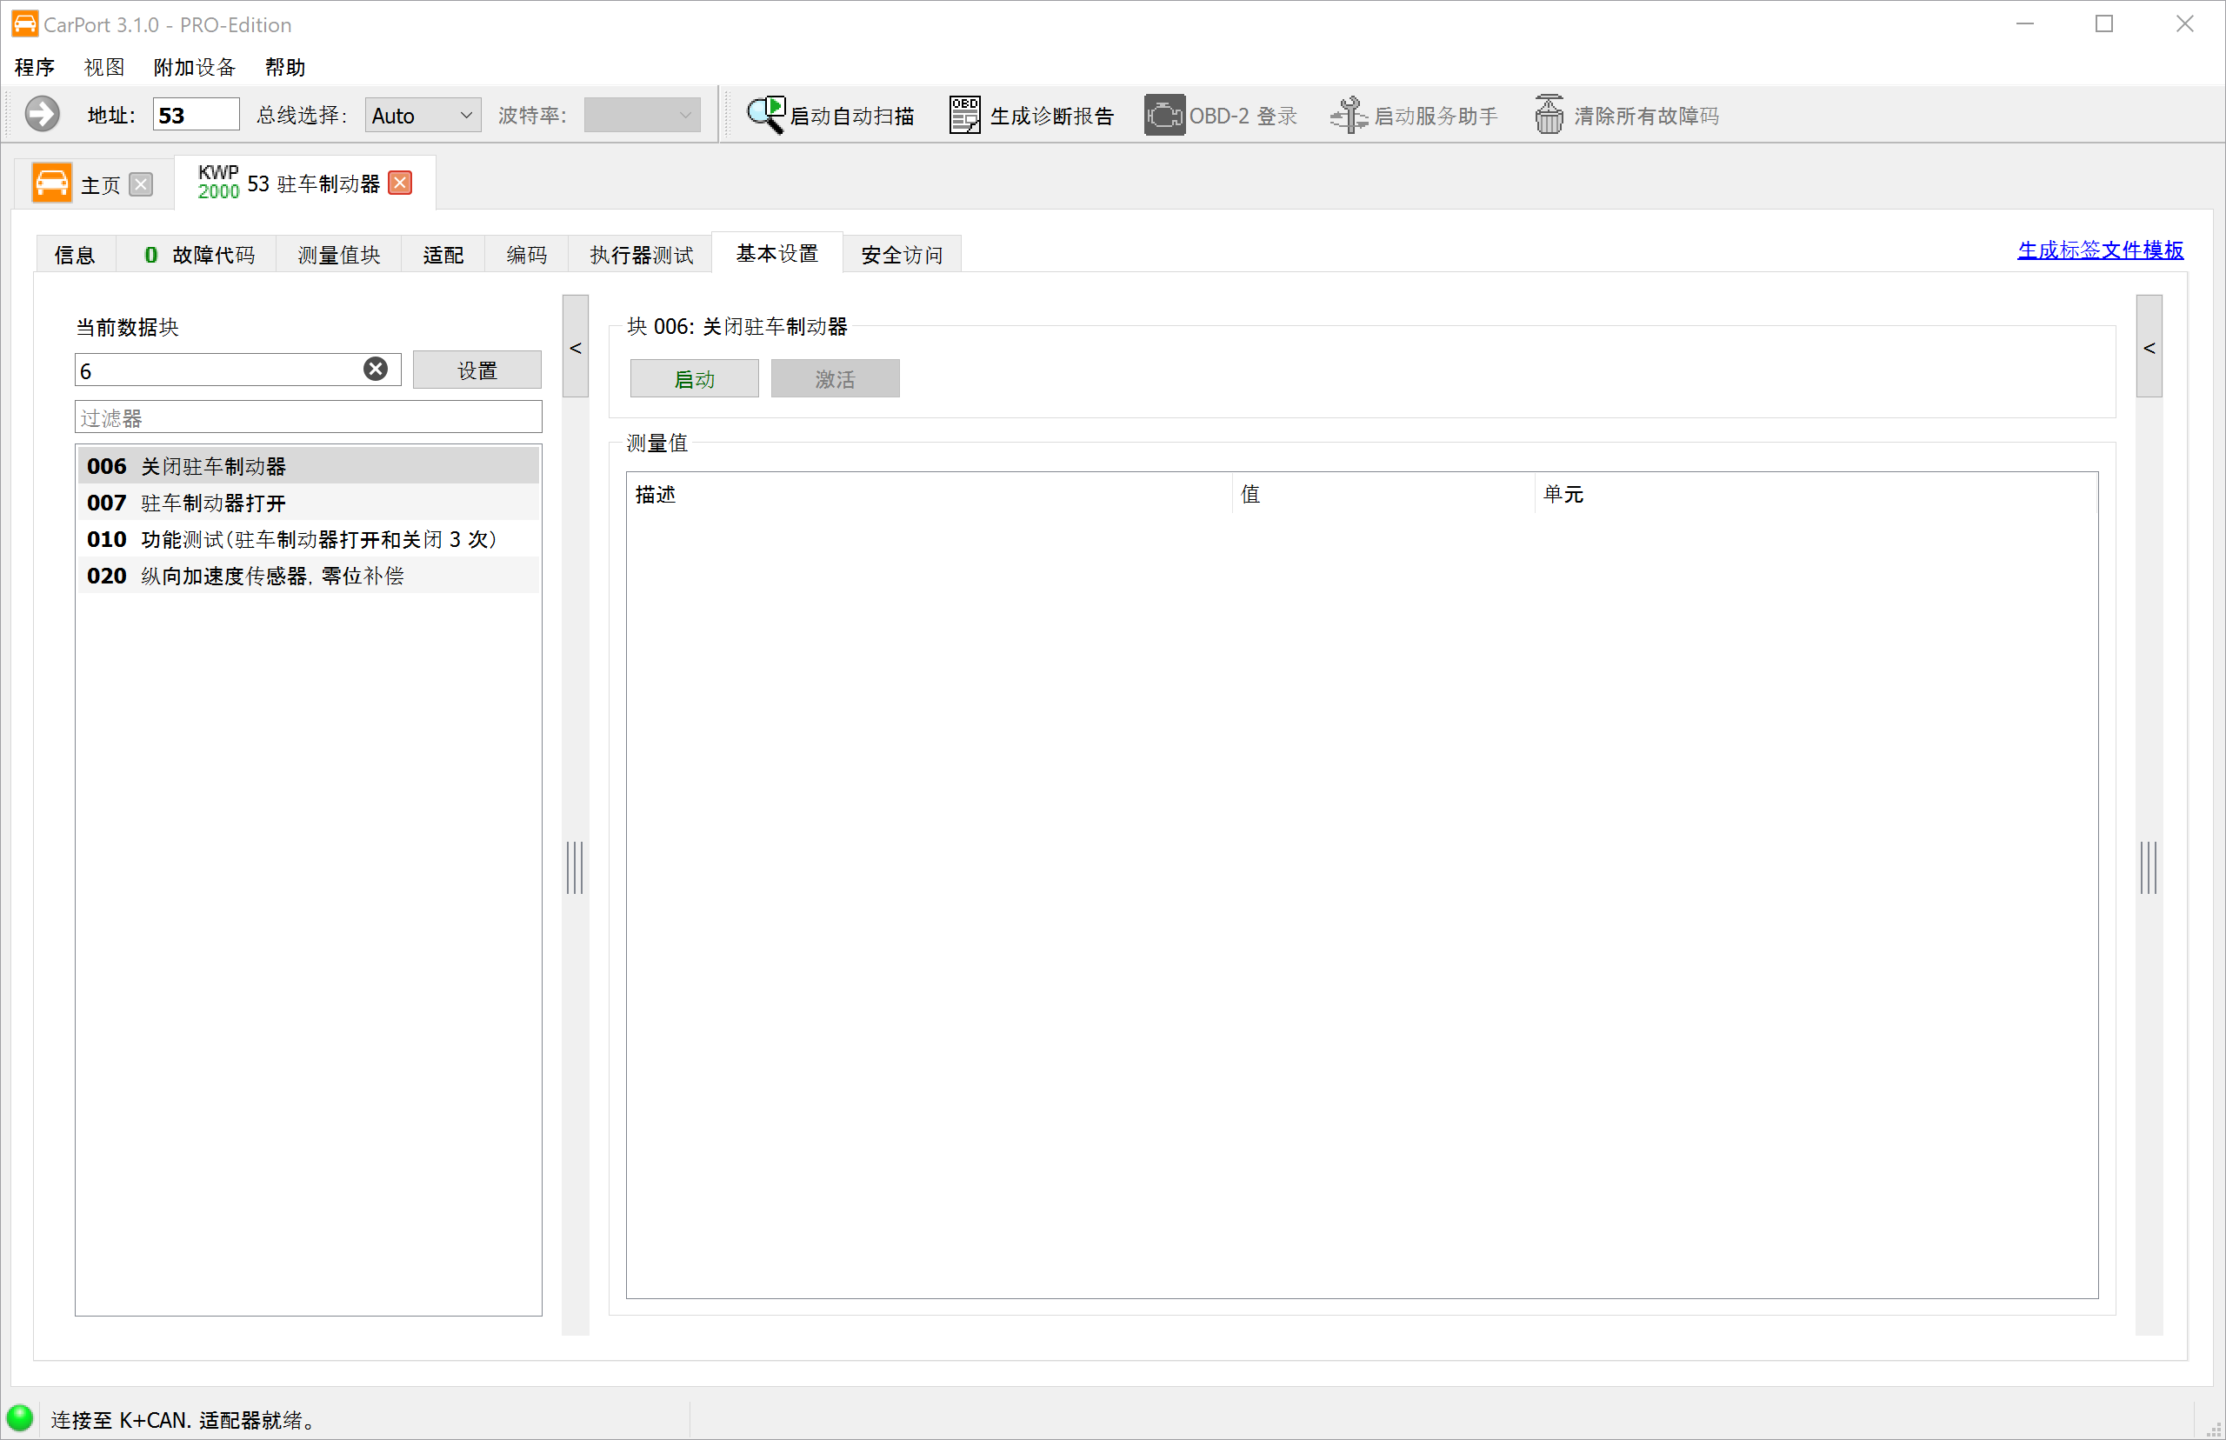The width and height of the screenshot is (2226, 1440).
Task: Click the connect arrow icon next to address
Action: tap(42, 114)
